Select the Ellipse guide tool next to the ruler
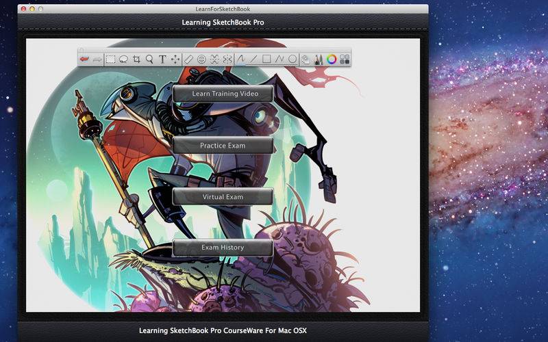The width and height of the screenshot is (548, 342). pyautogui.click(x=201, y=60)
